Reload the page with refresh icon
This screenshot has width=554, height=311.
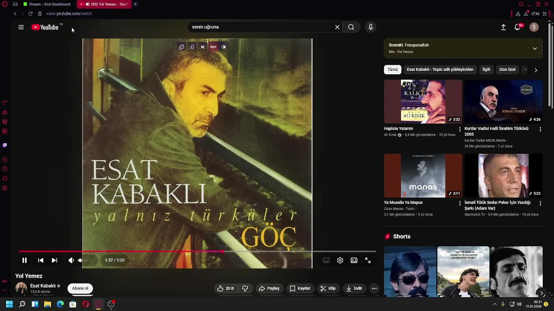click(x=30, y=14)
